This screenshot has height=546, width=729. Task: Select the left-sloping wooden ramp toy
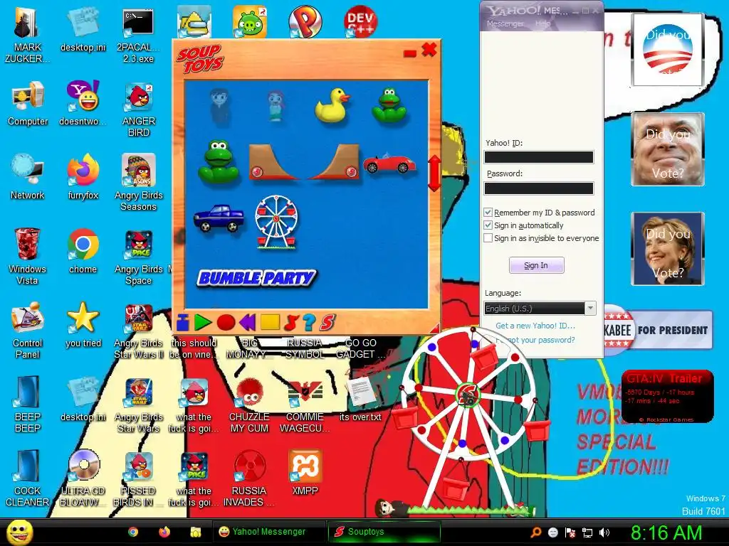pos(274,161)
